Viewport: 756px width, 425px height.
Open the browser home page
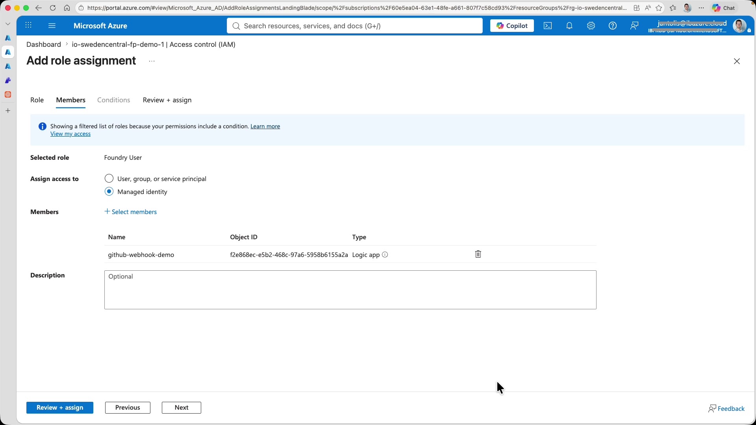[67, 8]
